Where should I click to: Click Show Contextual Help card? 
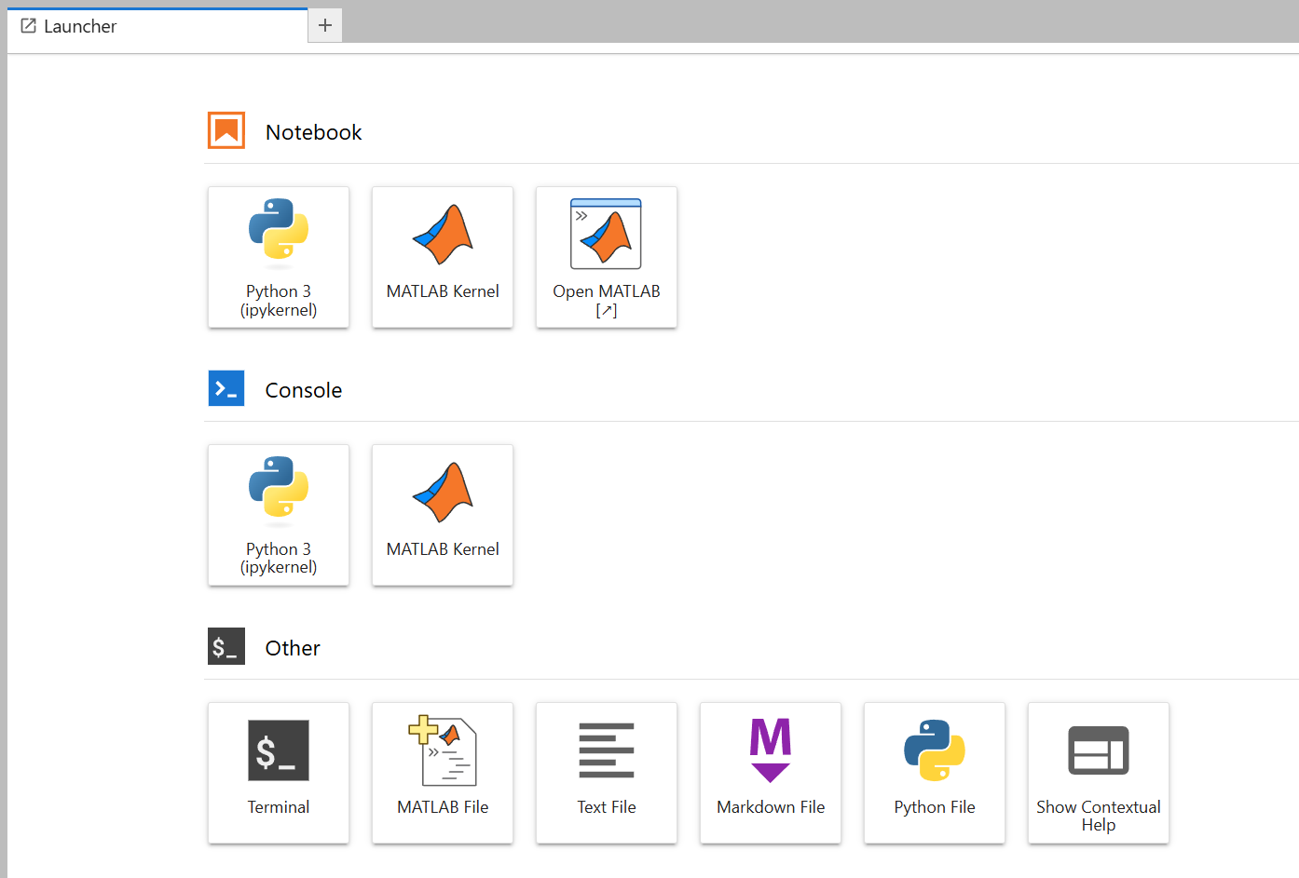[x=1099, y=773]
